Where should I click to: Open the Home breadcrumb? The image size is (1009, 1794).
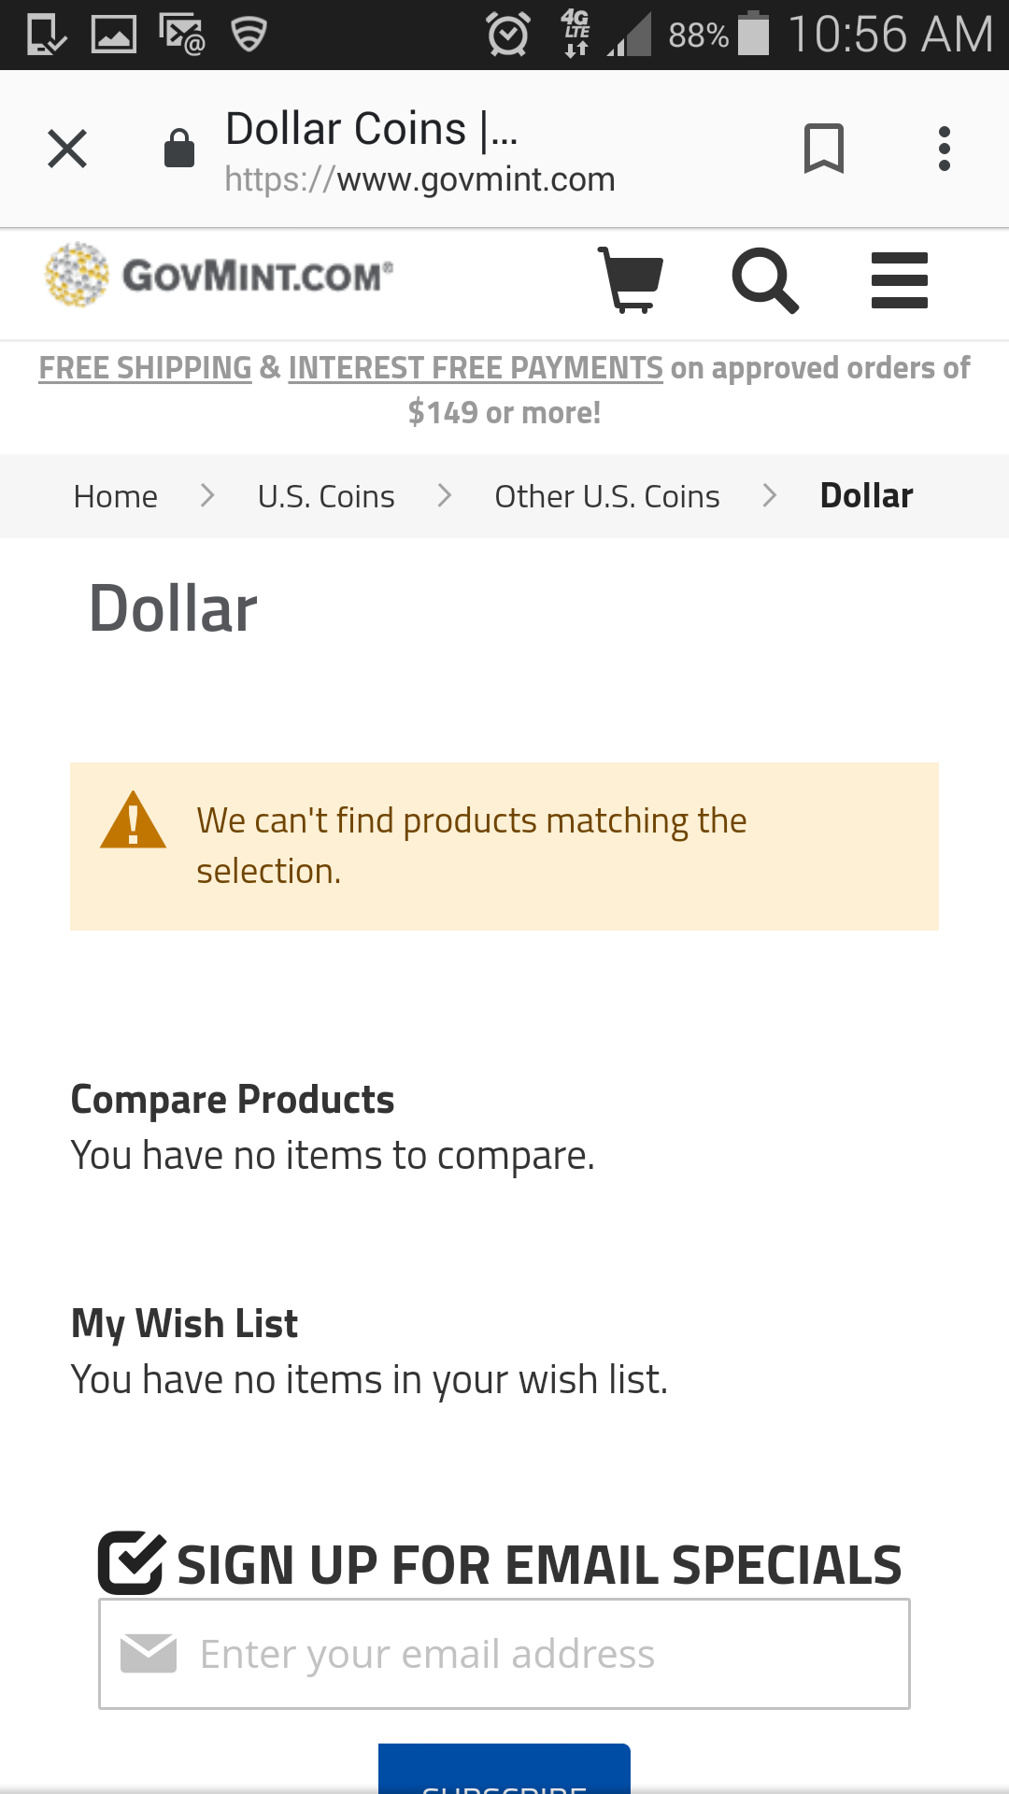point(116,496)
